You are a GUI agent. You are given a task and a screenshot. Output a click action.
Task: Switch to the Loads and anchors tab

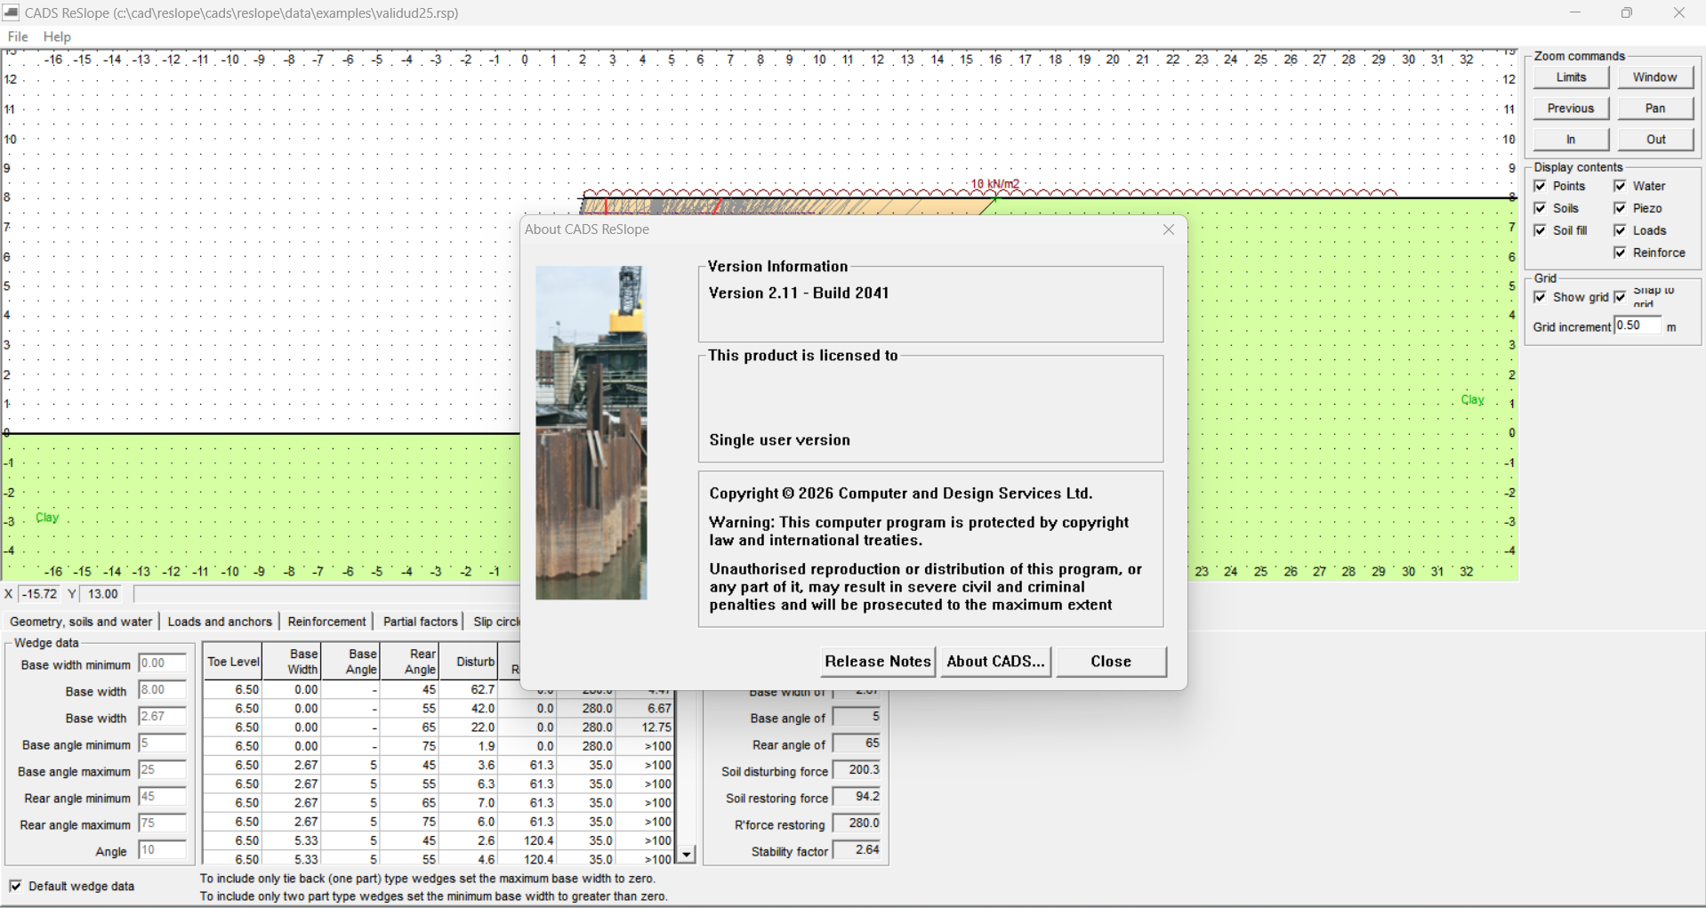(x=220, y=622)
